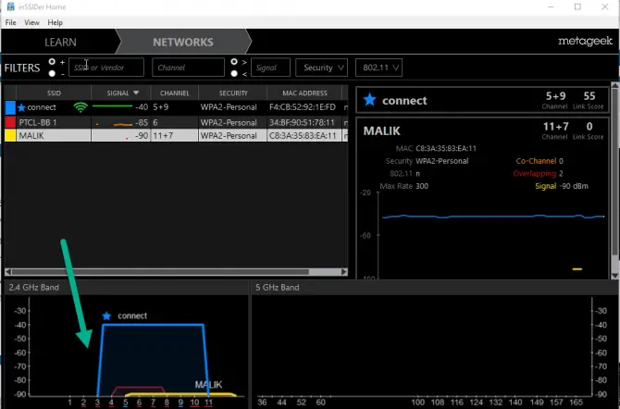Click the Overlapping label
The height and width of the screenshot is (409, 620).
[x=535, y=174]
